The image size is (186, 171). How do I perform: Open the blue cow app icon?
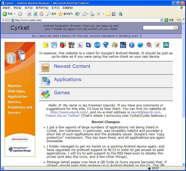[x=54, y=45]
